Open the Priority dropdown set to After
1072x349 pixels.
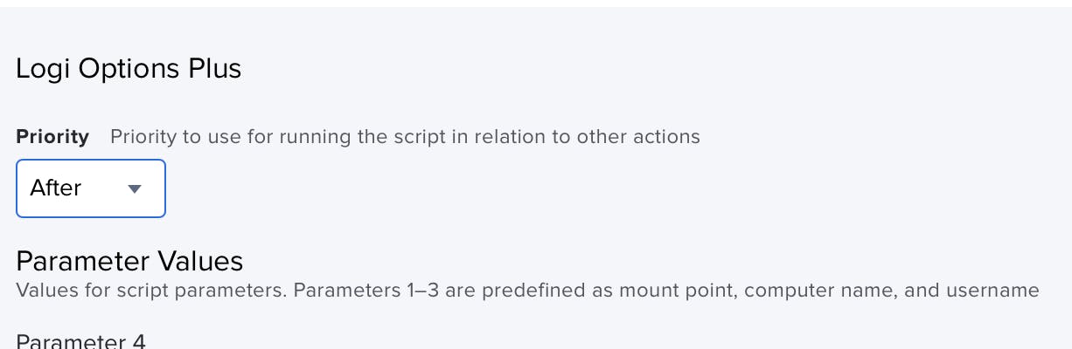click(91, 188)
